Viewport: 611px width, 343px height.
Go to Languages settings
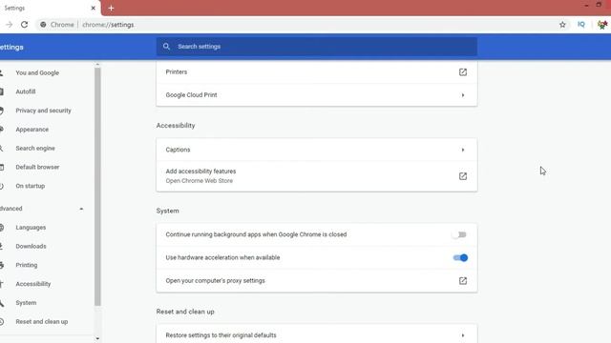tap(31, 227)
